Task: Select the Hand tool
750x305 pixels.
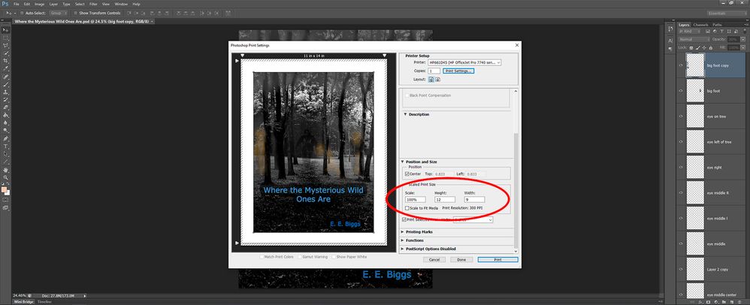Action: click(5, 171)
